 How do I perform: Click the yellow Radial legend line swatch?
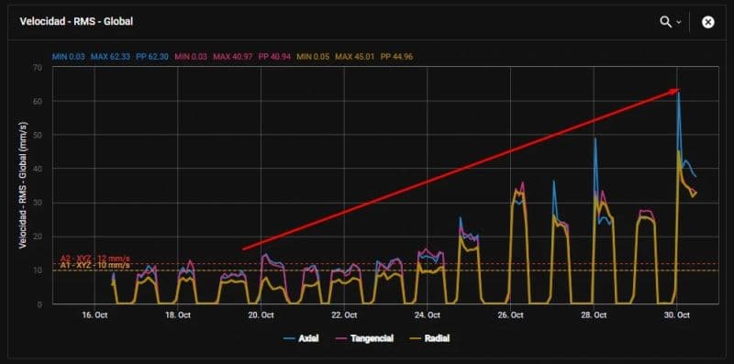(x=416, y=338)
